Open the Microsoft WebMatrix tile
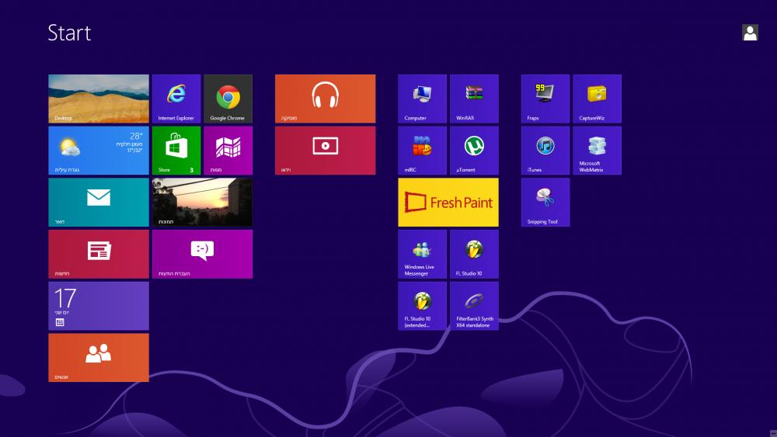Viewport: 777px width, 437px height. click(x=597, y=151)
